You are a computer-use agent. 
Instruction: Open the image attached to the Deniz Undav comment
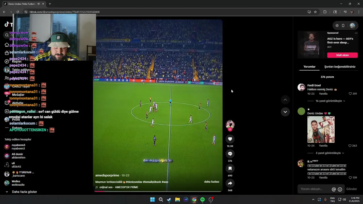(x=321, y=129)
